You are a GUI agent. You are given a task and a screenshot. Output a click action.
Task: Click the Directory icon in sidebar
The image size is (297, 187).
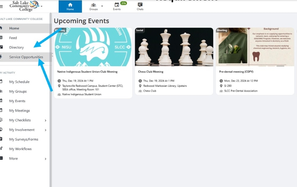(x=1, y=47)
